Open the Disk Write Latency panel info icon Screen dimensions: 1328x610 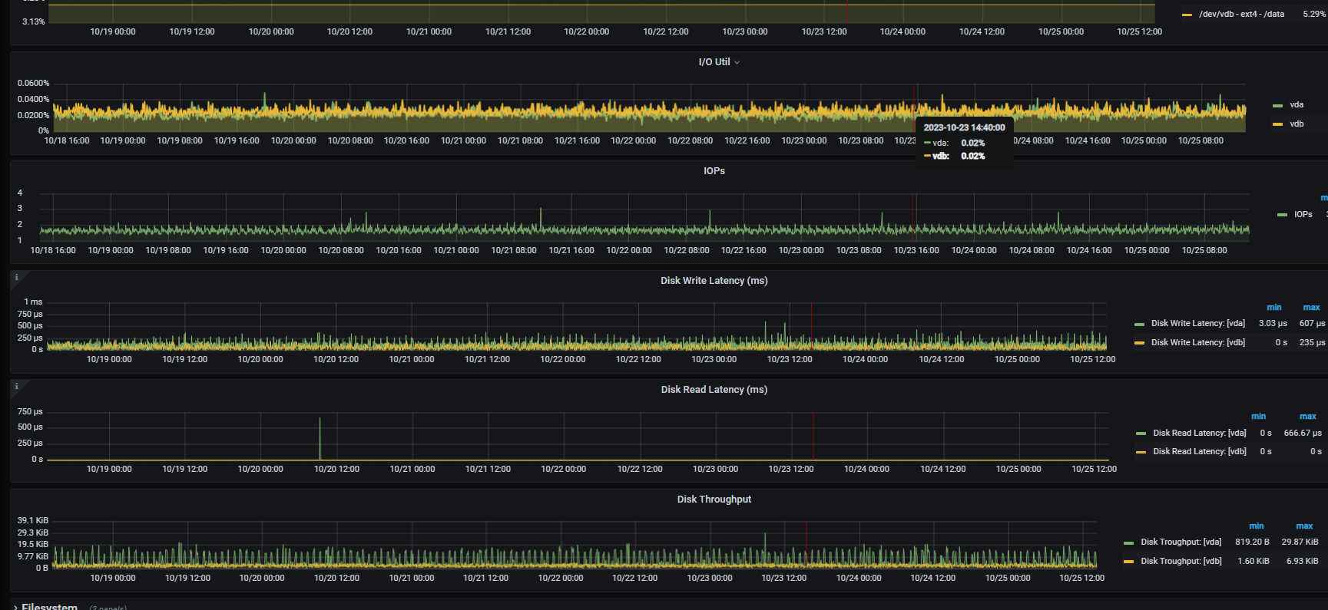17,278
